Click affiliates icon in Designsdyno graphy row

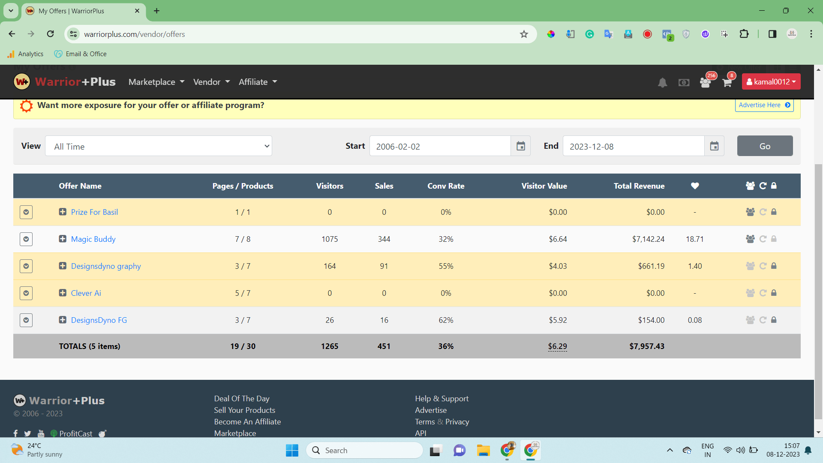click(x=750, y=266)
